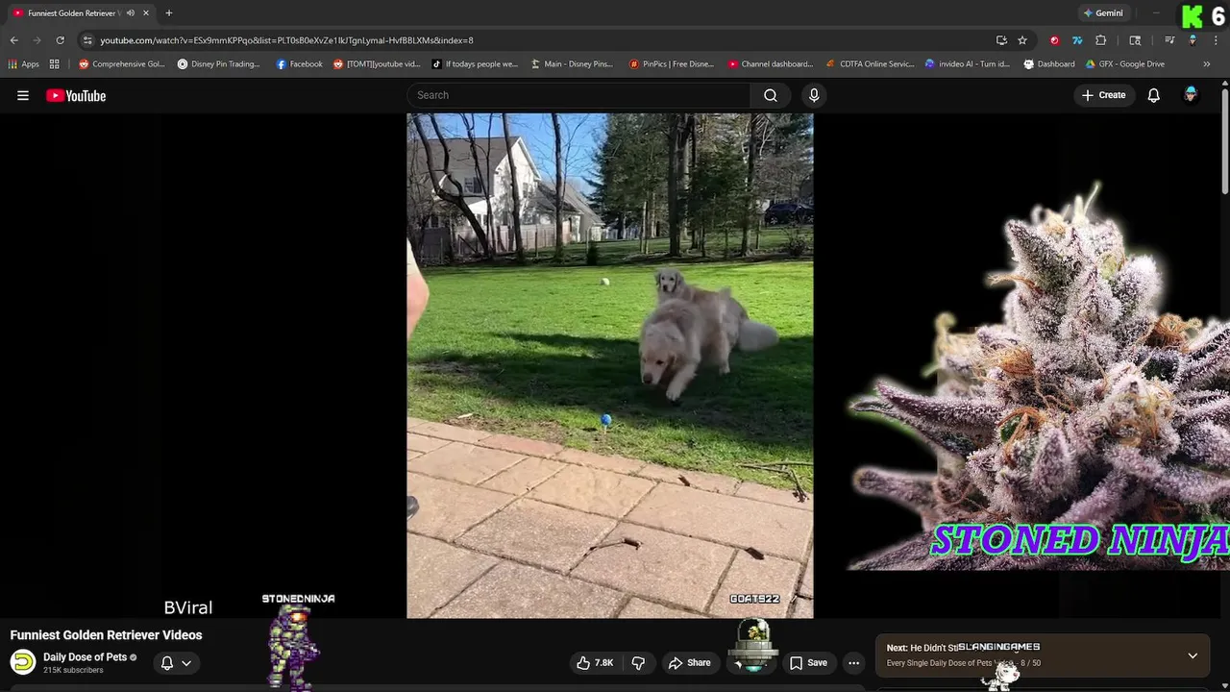This screenshot has height=692, width=1230.
Task: Open the browser extensions puzzle icon
Action: 1101,40
